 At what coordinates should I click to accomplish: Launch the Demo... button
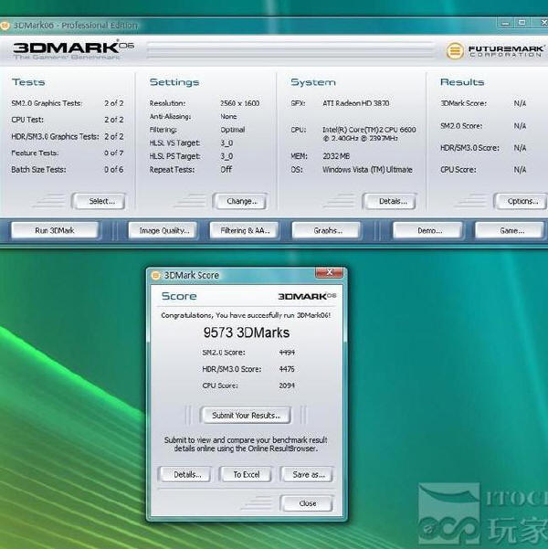click(428, 230)
